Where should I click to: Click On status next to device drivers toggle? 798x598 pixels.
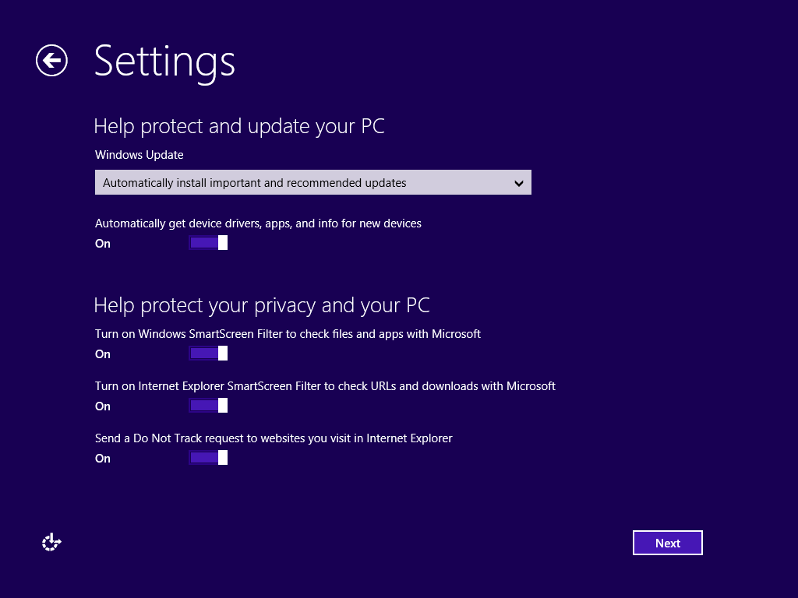point(103,244)
